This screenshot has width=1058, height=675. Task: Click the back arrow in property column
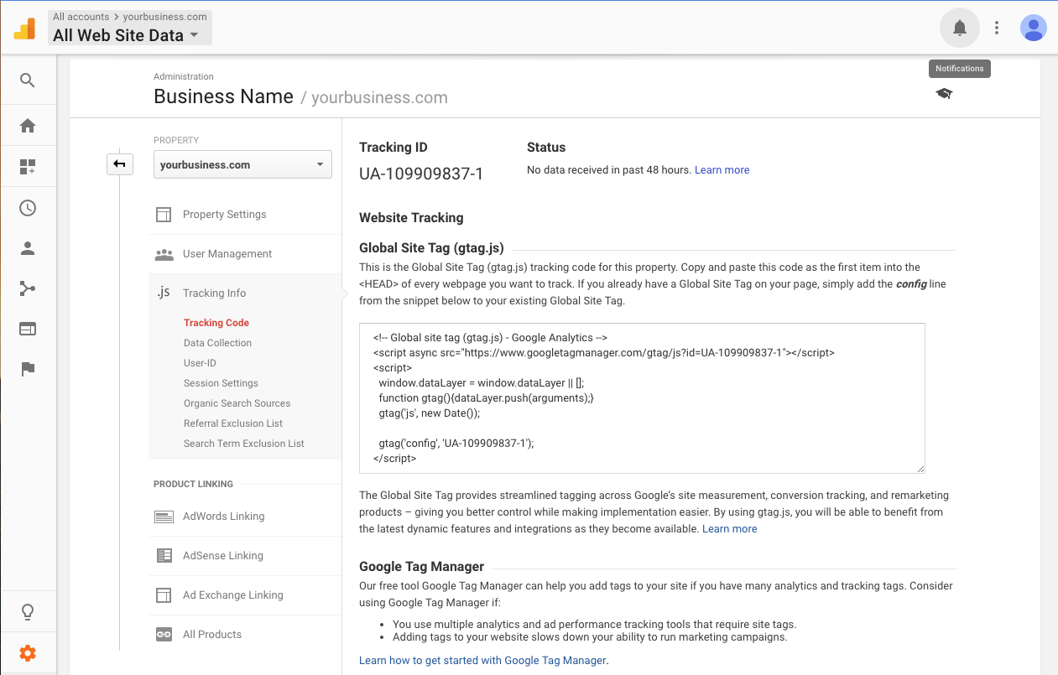(119, 164)
